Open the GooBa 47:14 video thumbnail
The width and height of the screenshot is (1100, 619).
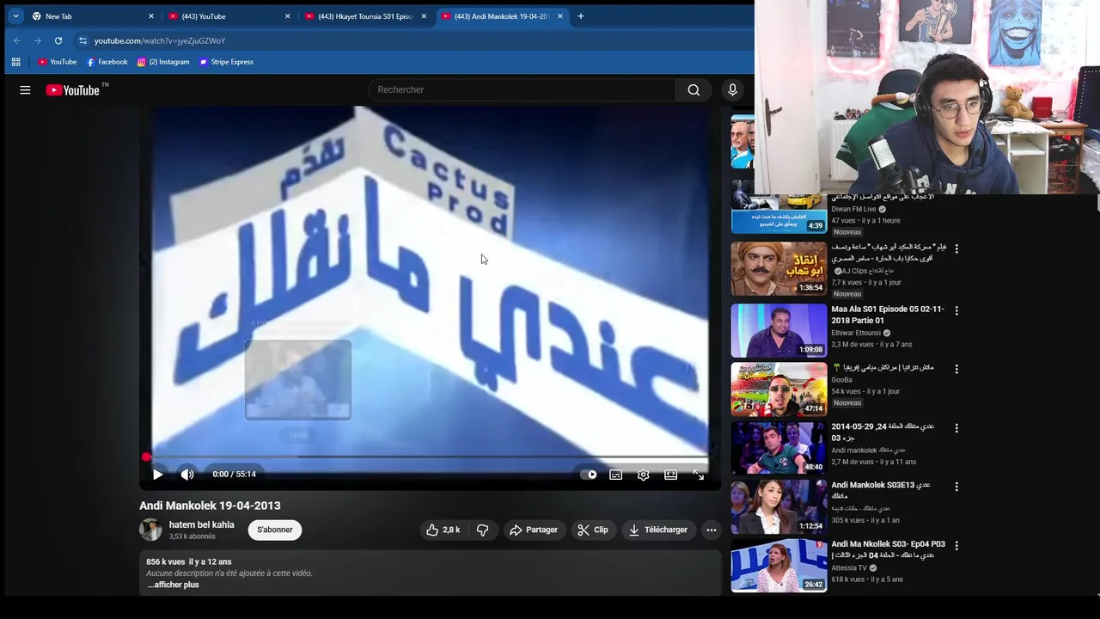779,389
